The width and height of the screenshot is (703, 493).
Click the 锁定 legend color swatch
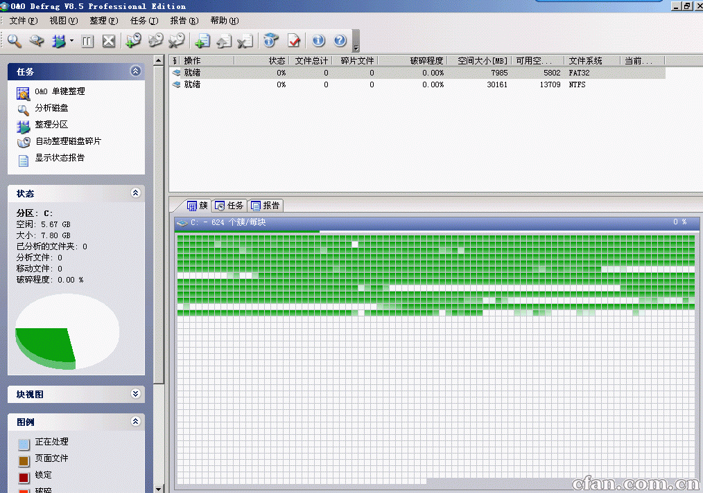(24, 478)
